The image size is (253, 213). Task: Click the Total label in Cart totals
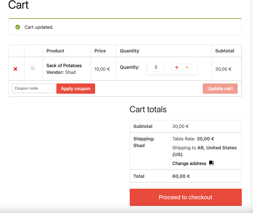[139, 176]
